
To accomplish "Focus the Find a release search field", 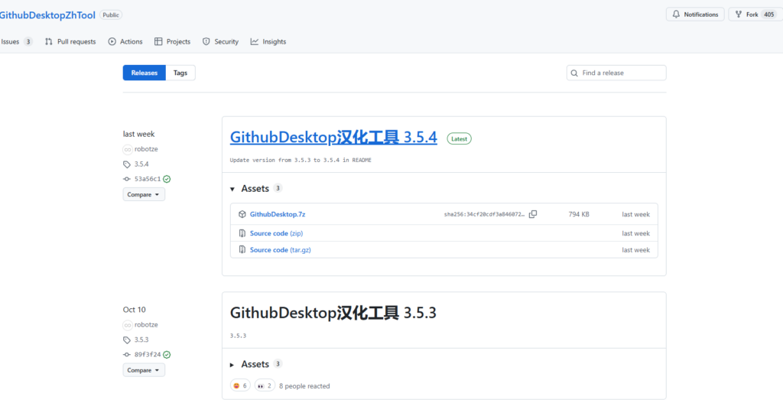I will tap(616, 73).
